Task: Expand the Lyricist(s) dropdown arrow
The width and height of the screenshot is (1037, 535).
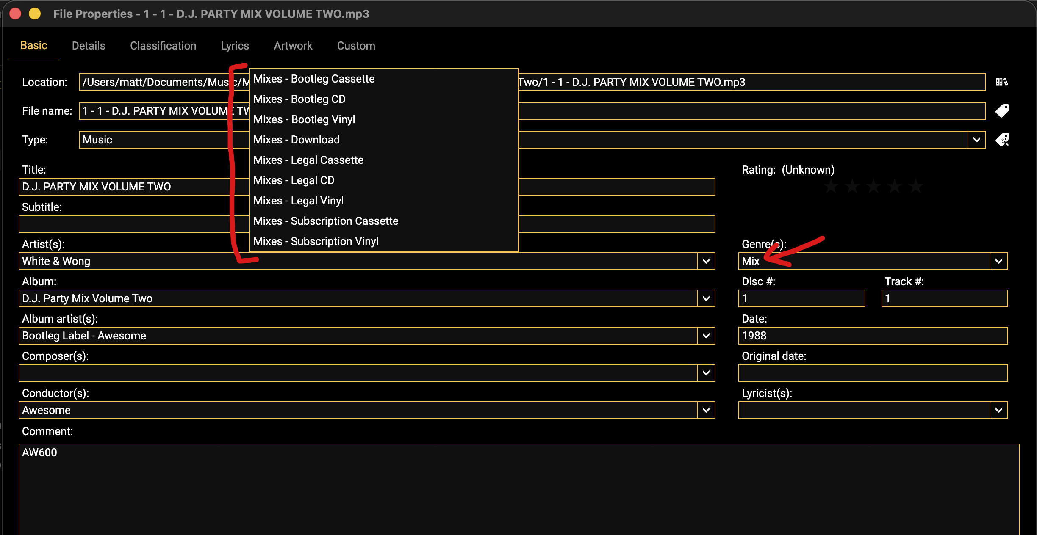Action: tap(998, 410)
